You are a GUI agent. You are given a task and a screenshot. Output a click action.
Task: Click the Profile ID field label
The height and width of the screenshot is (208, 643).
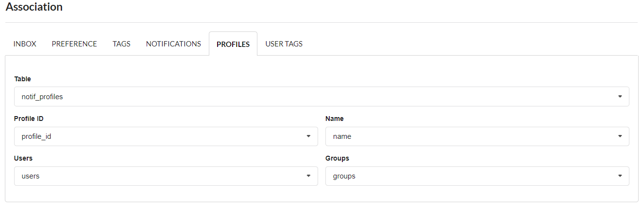click(29, 119)
